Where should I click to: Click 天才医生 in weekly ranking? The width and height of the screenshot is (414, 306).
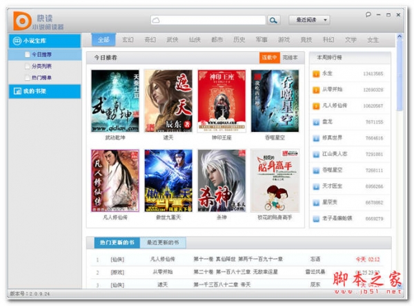point(332,187)
